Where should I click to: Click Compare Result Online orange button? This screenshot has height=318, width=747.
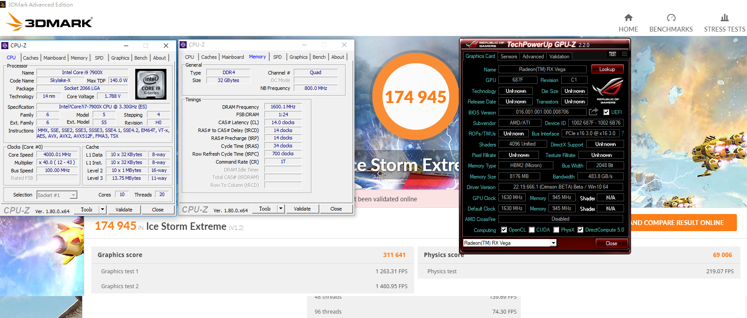click(x=683, y=223)
